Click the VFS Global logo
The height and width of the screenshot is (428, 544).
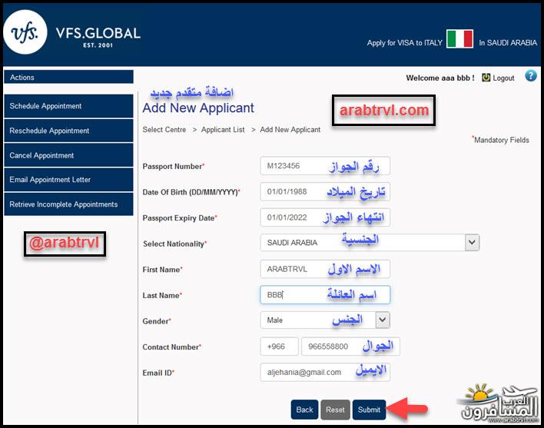[x=72, y=35]
